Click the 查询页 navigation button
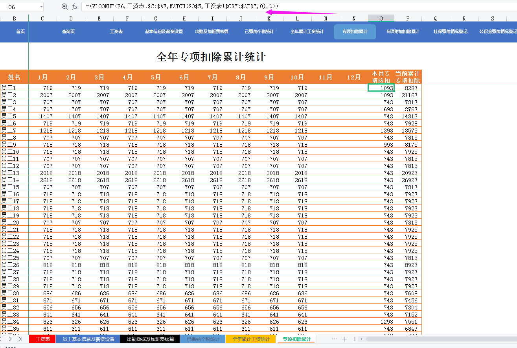Viewport: 517px width, 348px height. (68, 32)
